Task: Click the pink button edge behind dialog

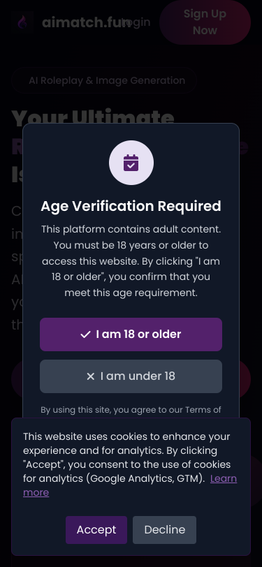Action: (245, 380)
